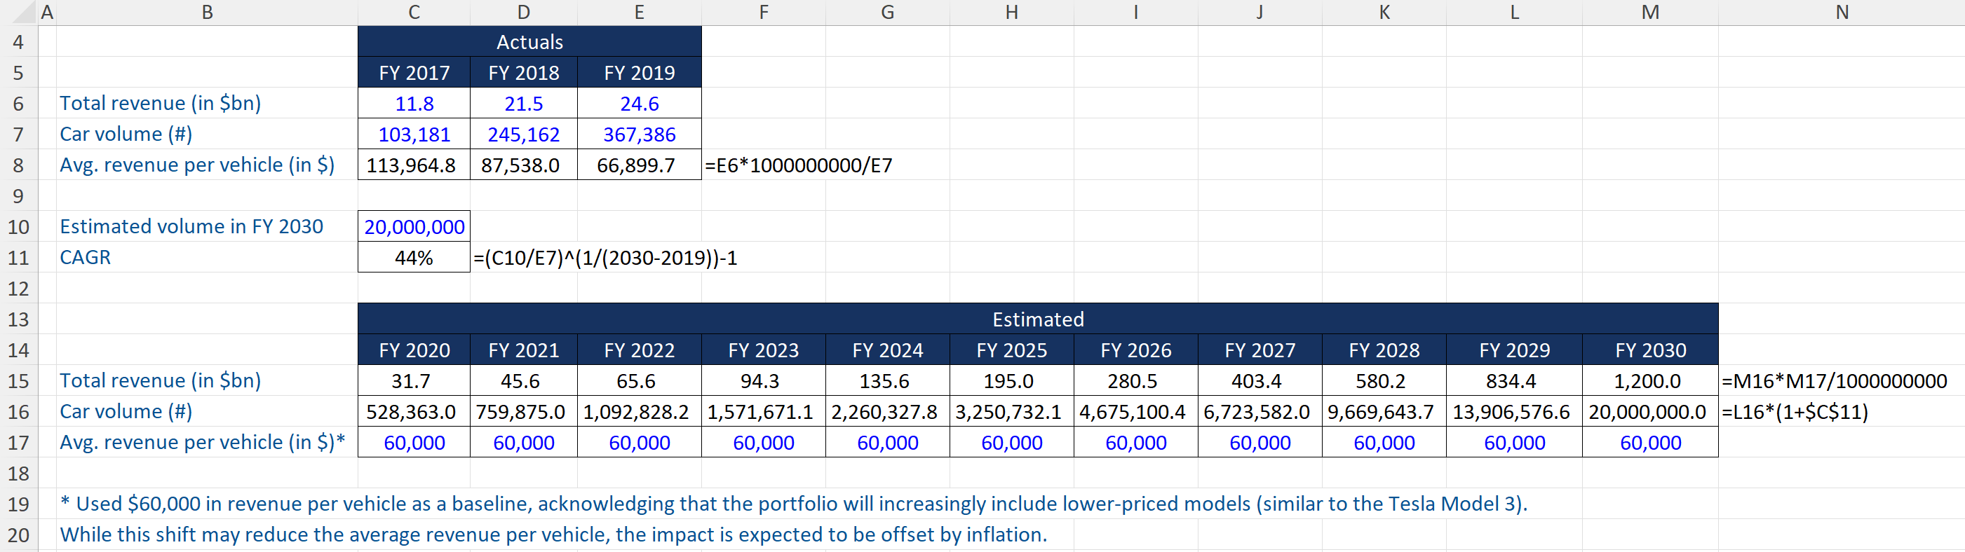Viewport: 1965px width, 552px height.
Task: Click the Actuals header cell
Action: [529, 42]
